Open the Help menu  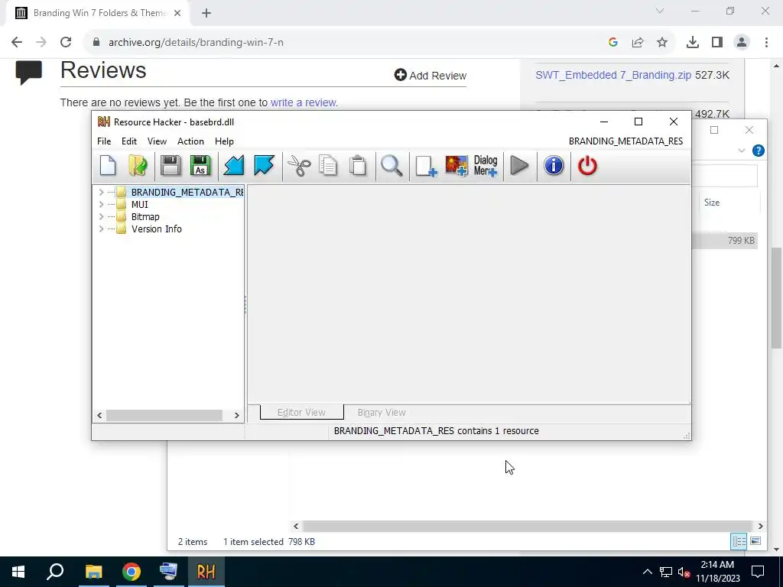[x=224, y=141]
